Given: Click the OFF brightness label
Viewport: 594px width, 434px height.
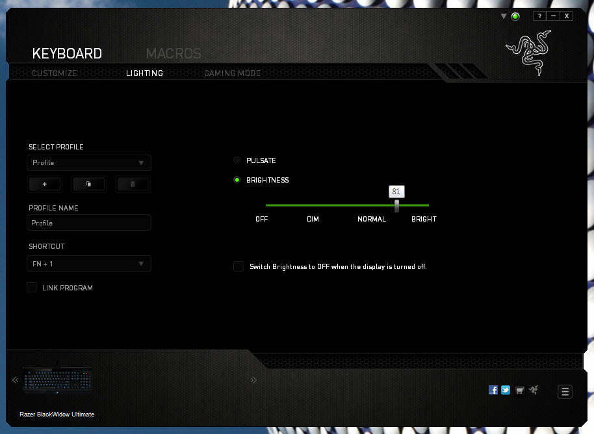Looking at the screenshot, I should click(262, 219).
